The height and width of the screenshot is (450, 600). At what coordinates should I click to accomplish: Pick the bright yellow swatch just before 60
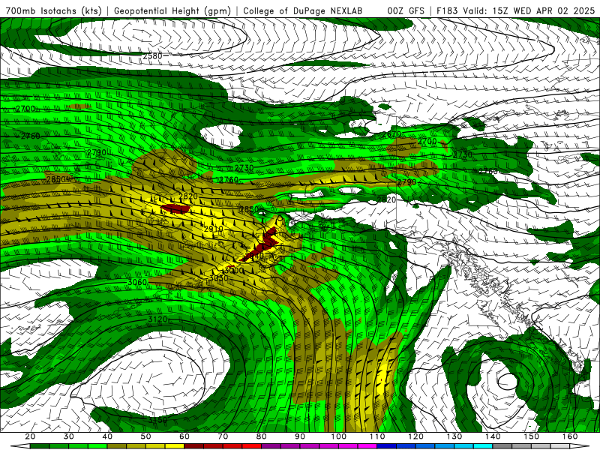[x=175, y=446]
